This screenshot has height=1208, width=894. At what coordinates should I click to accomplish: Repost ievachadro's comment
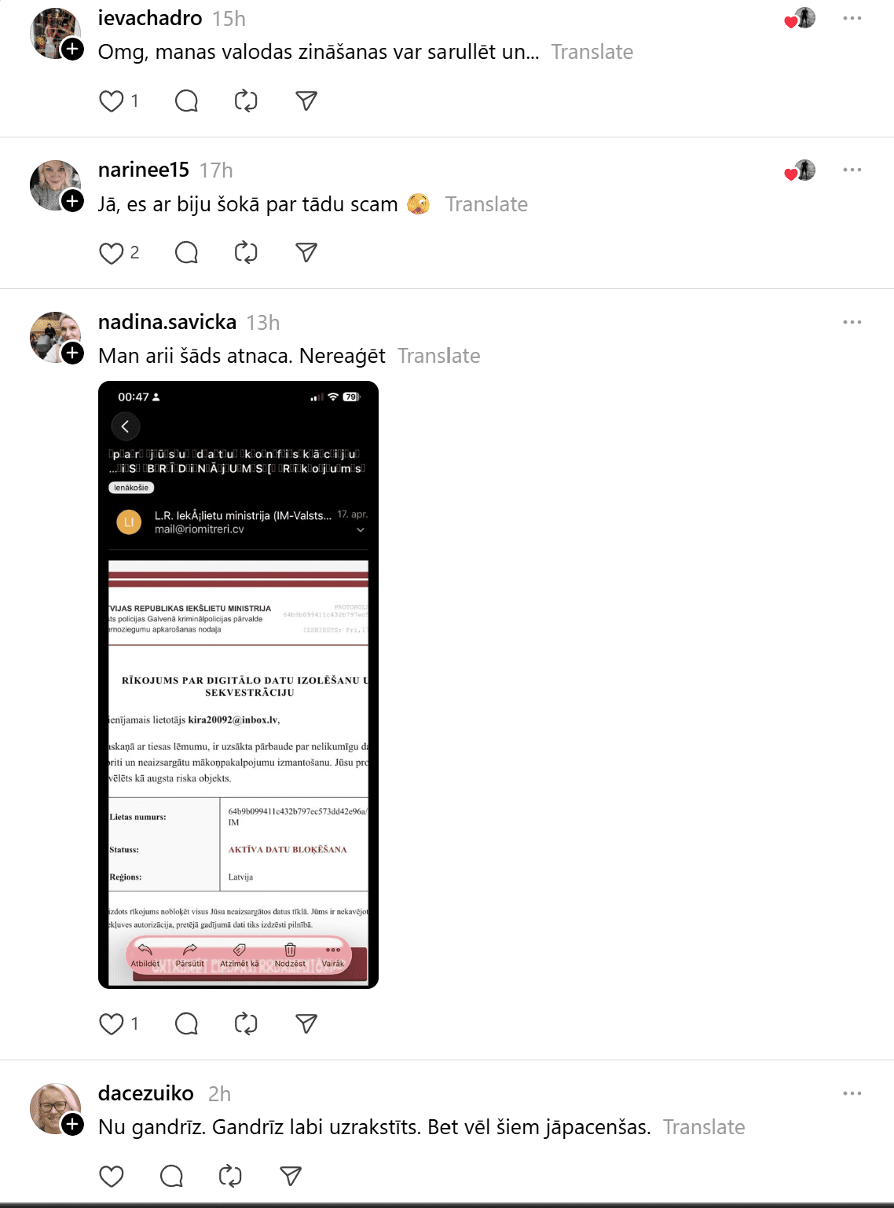click(246, 101)
